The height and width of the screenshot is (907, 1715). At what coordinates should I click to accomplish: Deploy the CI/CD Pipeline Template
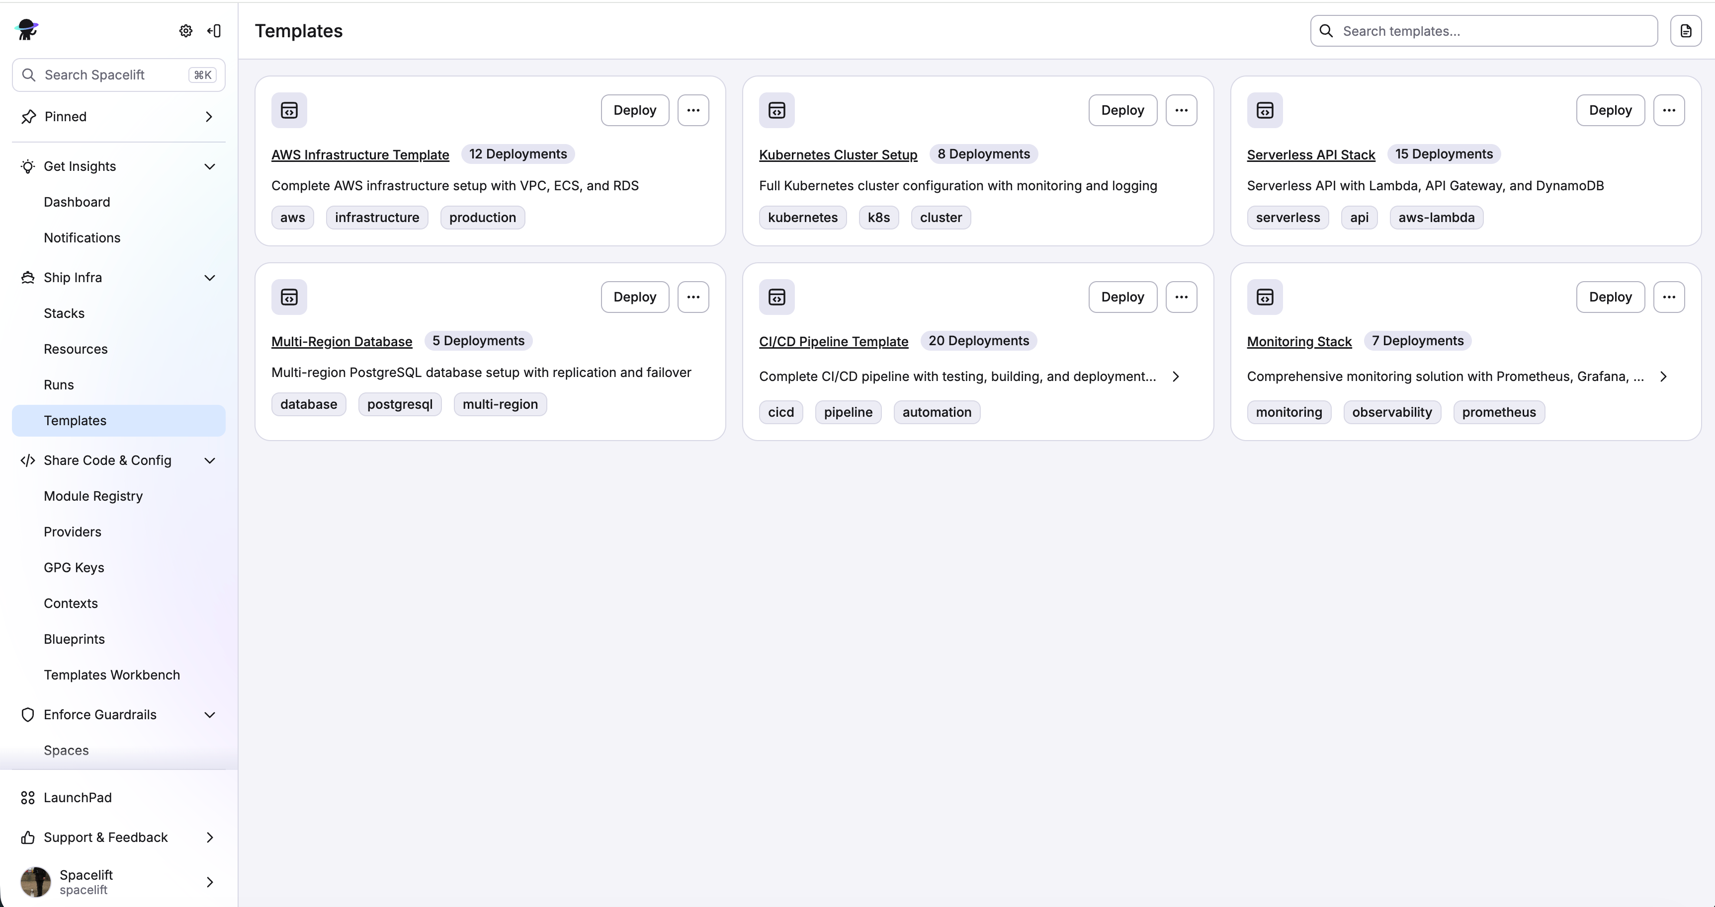click(1122, 297)
